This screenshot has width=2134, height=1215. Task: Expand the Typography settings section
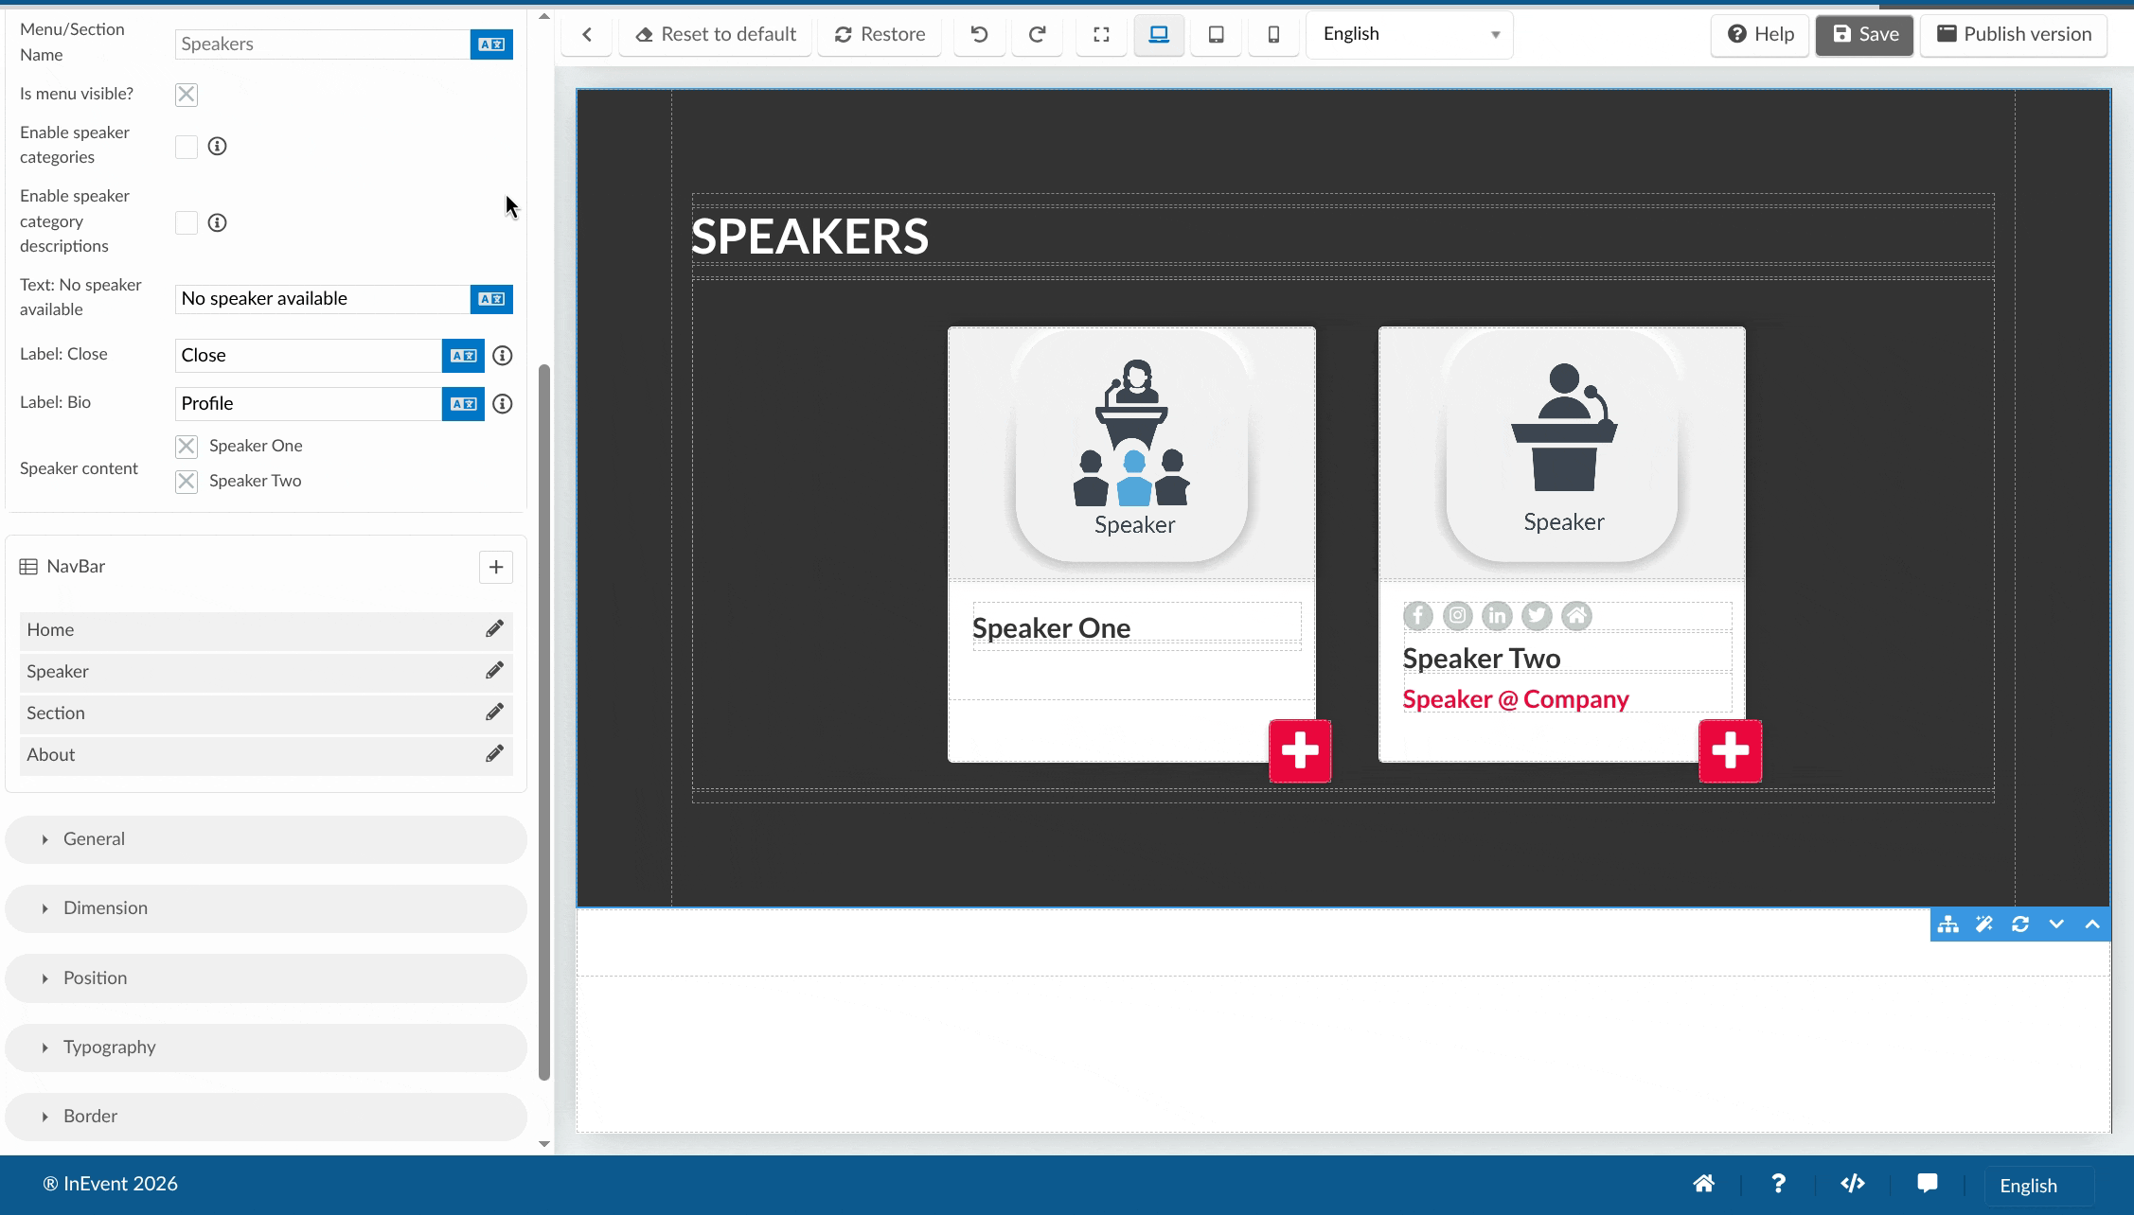coord(266,1048)
